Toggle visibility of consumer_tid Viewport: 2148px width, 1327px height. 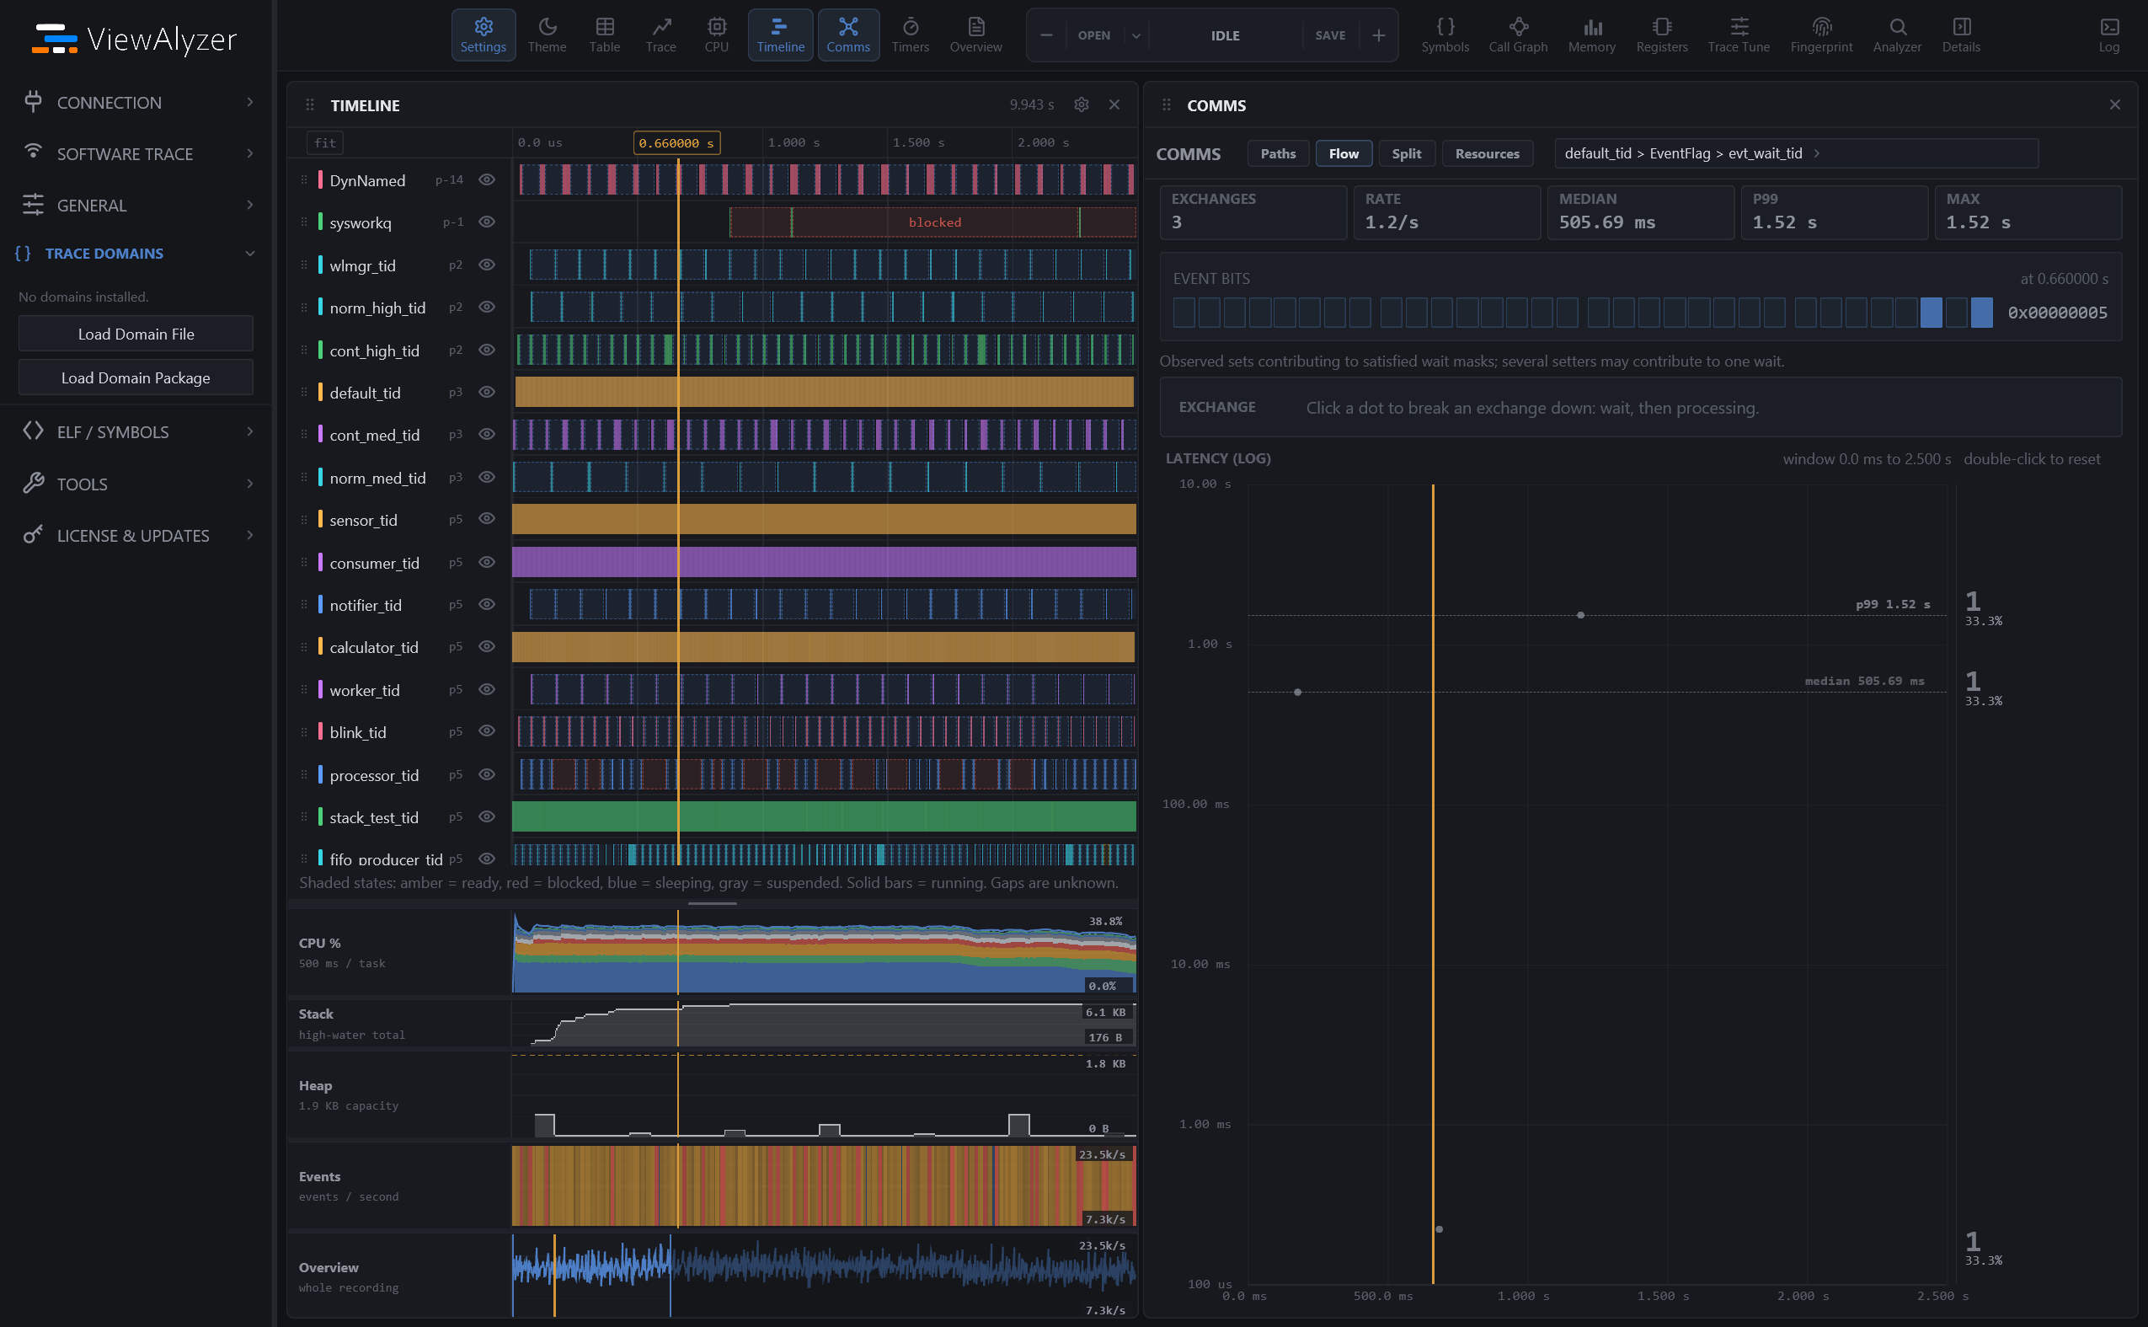[x=487, y=563]
